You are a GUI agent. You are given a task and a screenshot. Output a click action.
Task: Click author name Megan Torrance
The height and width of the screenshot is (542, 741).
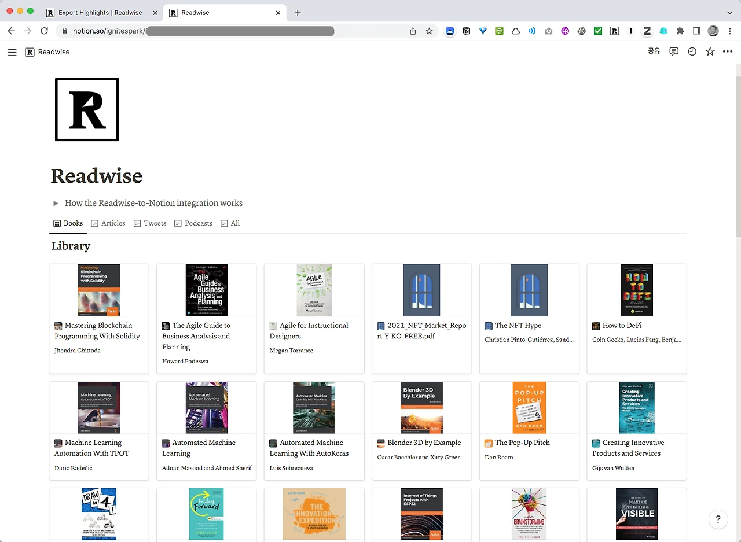[x=291, y=351]
